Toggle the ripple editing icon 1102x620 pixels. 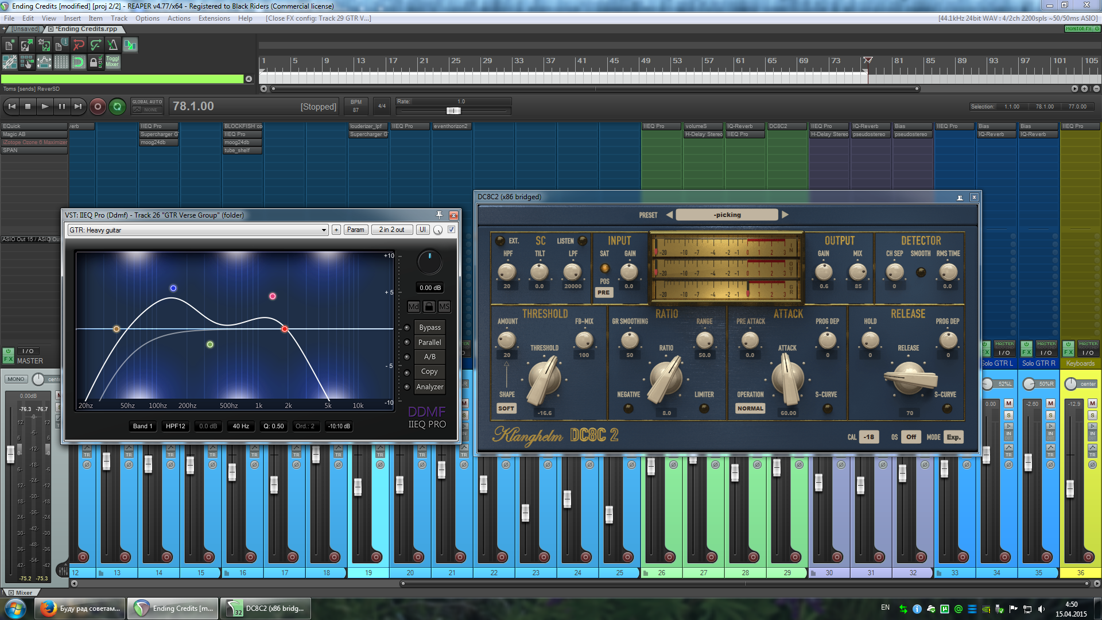coord(27,62)
